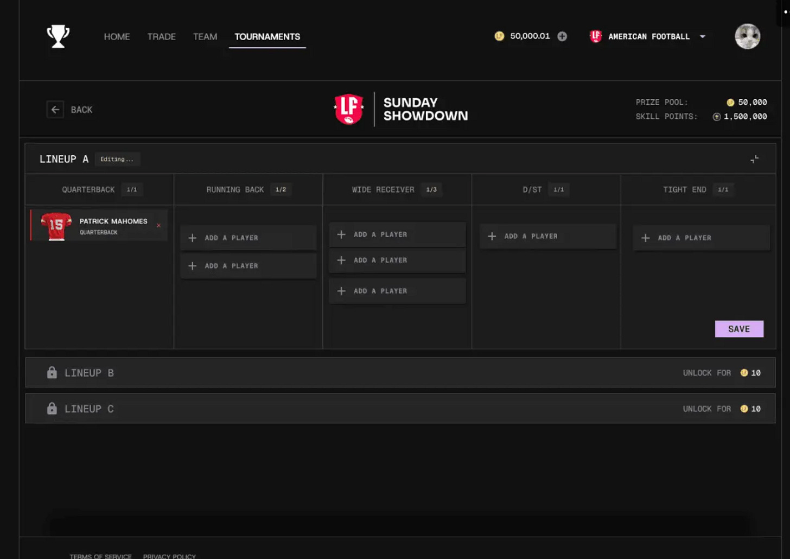Add the second wide receiver player

click(397, 261)
